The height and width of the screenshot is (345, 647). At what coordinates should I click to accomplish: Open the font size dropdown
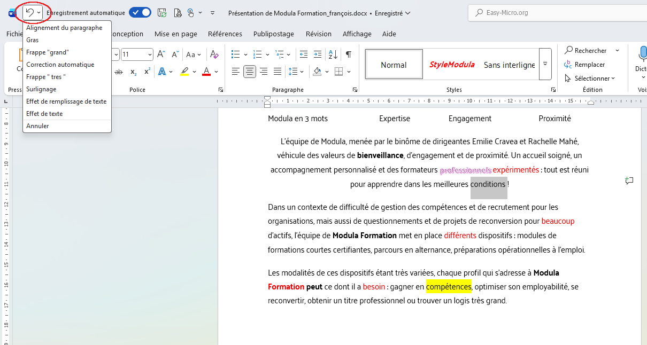point(149,54)
